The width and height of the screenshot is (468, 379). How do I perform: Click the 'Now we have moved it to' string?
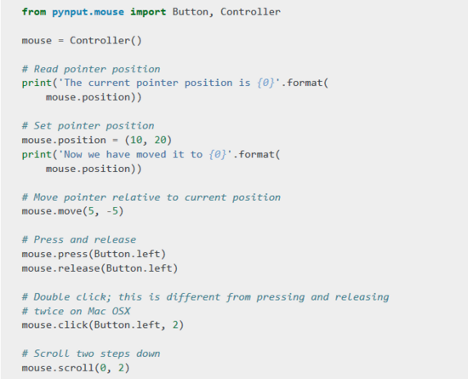coord(133,154)
